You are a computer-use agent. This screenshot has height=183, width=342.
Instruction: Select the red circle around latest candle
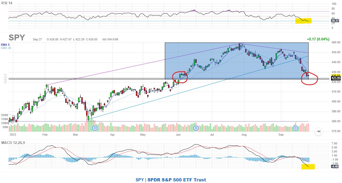(x=310, y=78)
